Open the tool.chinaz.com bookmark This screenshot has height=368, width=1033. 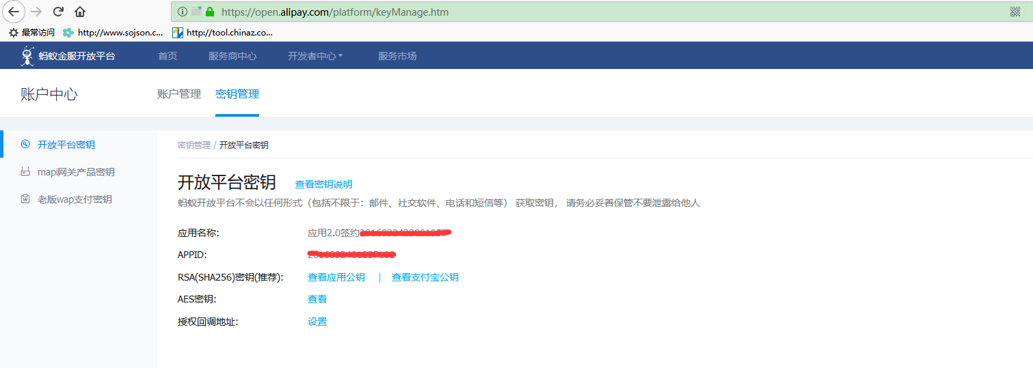coord(222,32)
